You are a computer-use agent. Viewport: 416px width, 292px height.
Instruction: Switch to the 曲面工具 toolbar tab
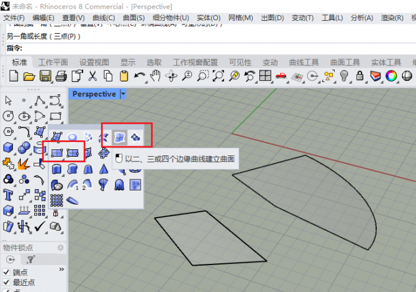(x=345, y=62)
